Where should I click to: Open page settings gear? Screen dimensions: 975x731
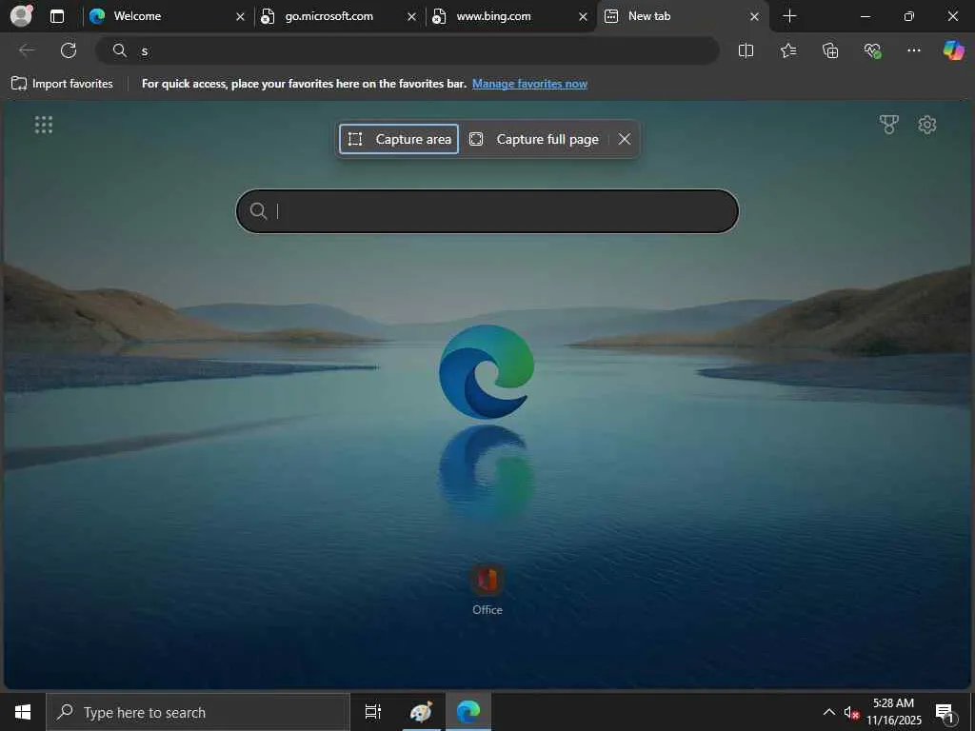tap(927, 125)
